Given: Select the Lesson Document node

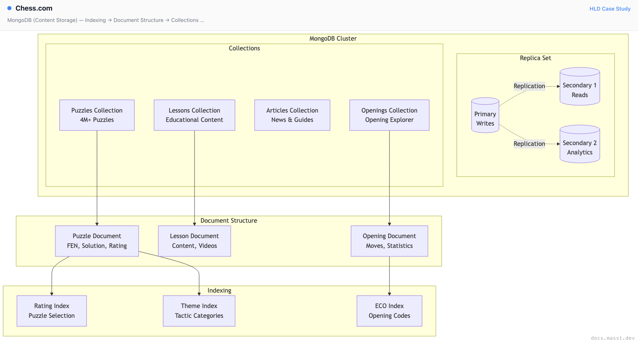Looking at the screenshot, I should point(194,241).
